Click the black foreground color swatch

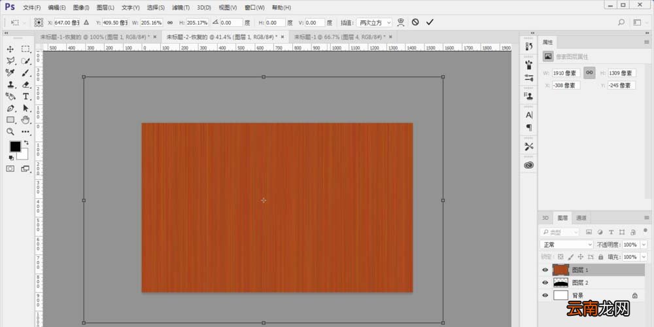(x=15, y=146)
